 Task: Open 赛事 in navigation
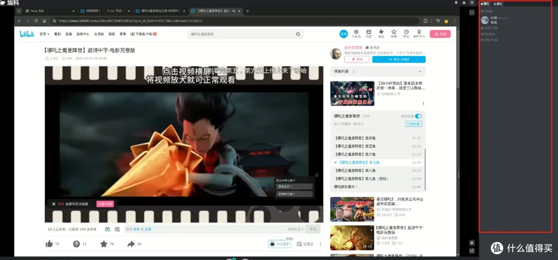pos(122,34)
